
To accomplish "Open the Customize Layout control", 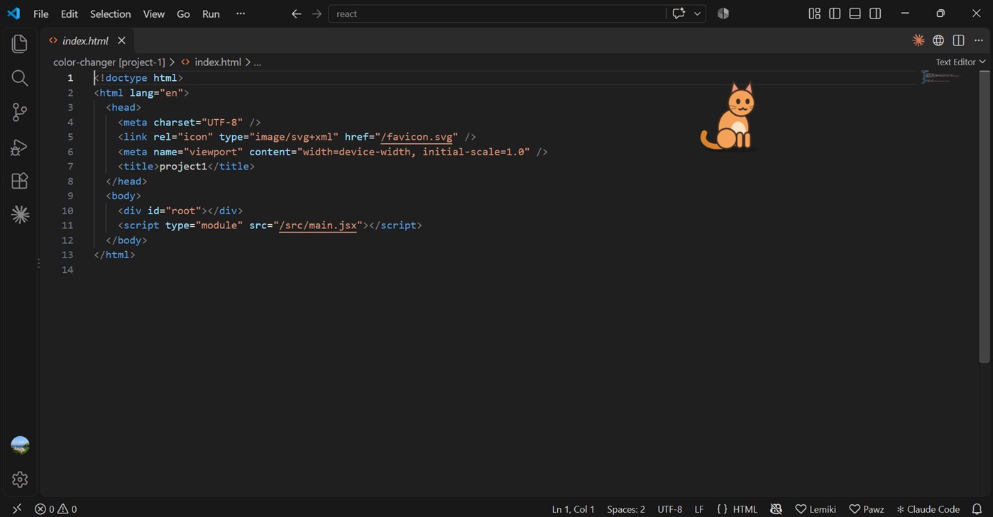I will (x=815, y=13).
